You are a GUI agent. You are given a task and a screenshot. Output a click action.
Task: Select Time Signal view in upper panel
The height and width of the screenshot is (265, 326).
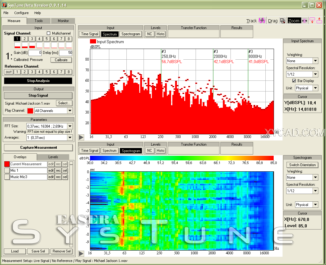coord(90,34)
